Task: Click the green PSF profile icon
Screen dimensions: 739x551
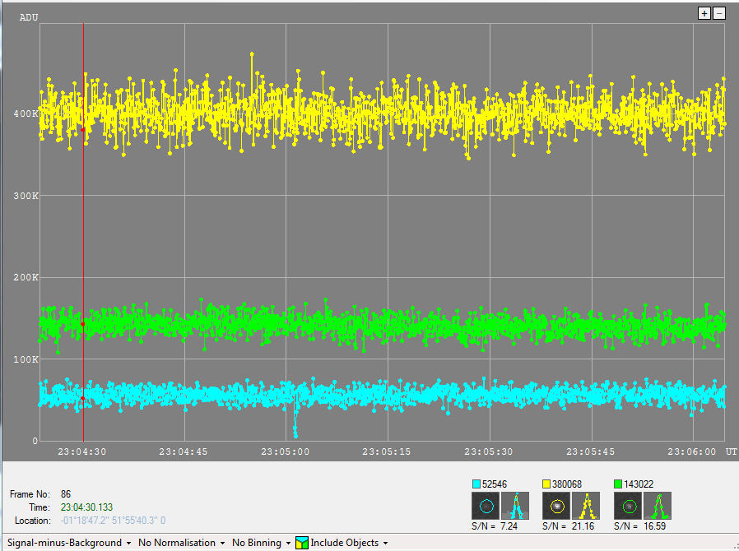Action: coord(658,506)
